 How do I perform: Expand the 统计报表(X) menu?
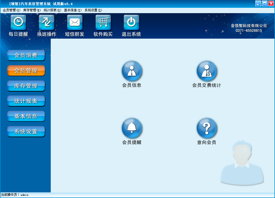[52, 10]
